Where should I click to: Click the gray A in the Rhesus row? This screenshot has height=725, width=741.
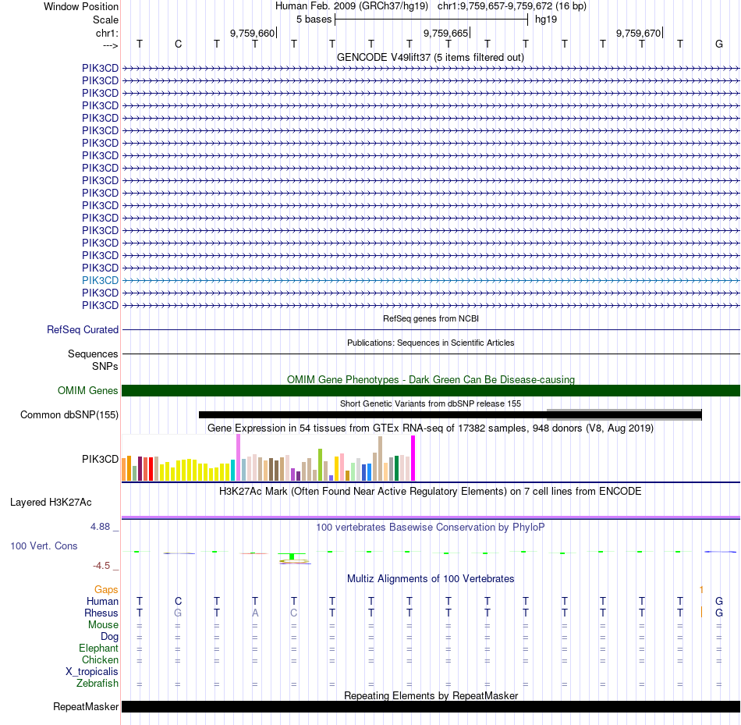[255, 613]
